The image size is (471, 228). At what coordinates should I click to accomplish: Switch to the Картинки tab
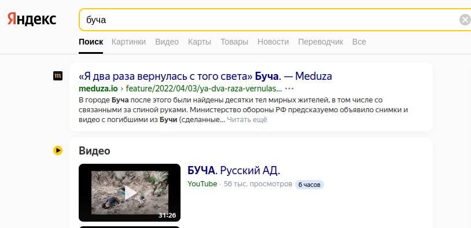click(128, 42)
